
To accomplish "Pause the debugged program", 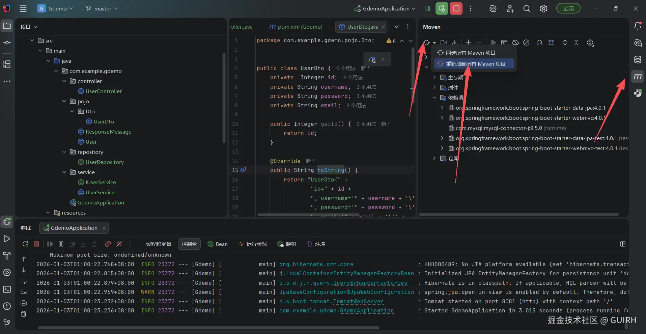I will 61,244.
